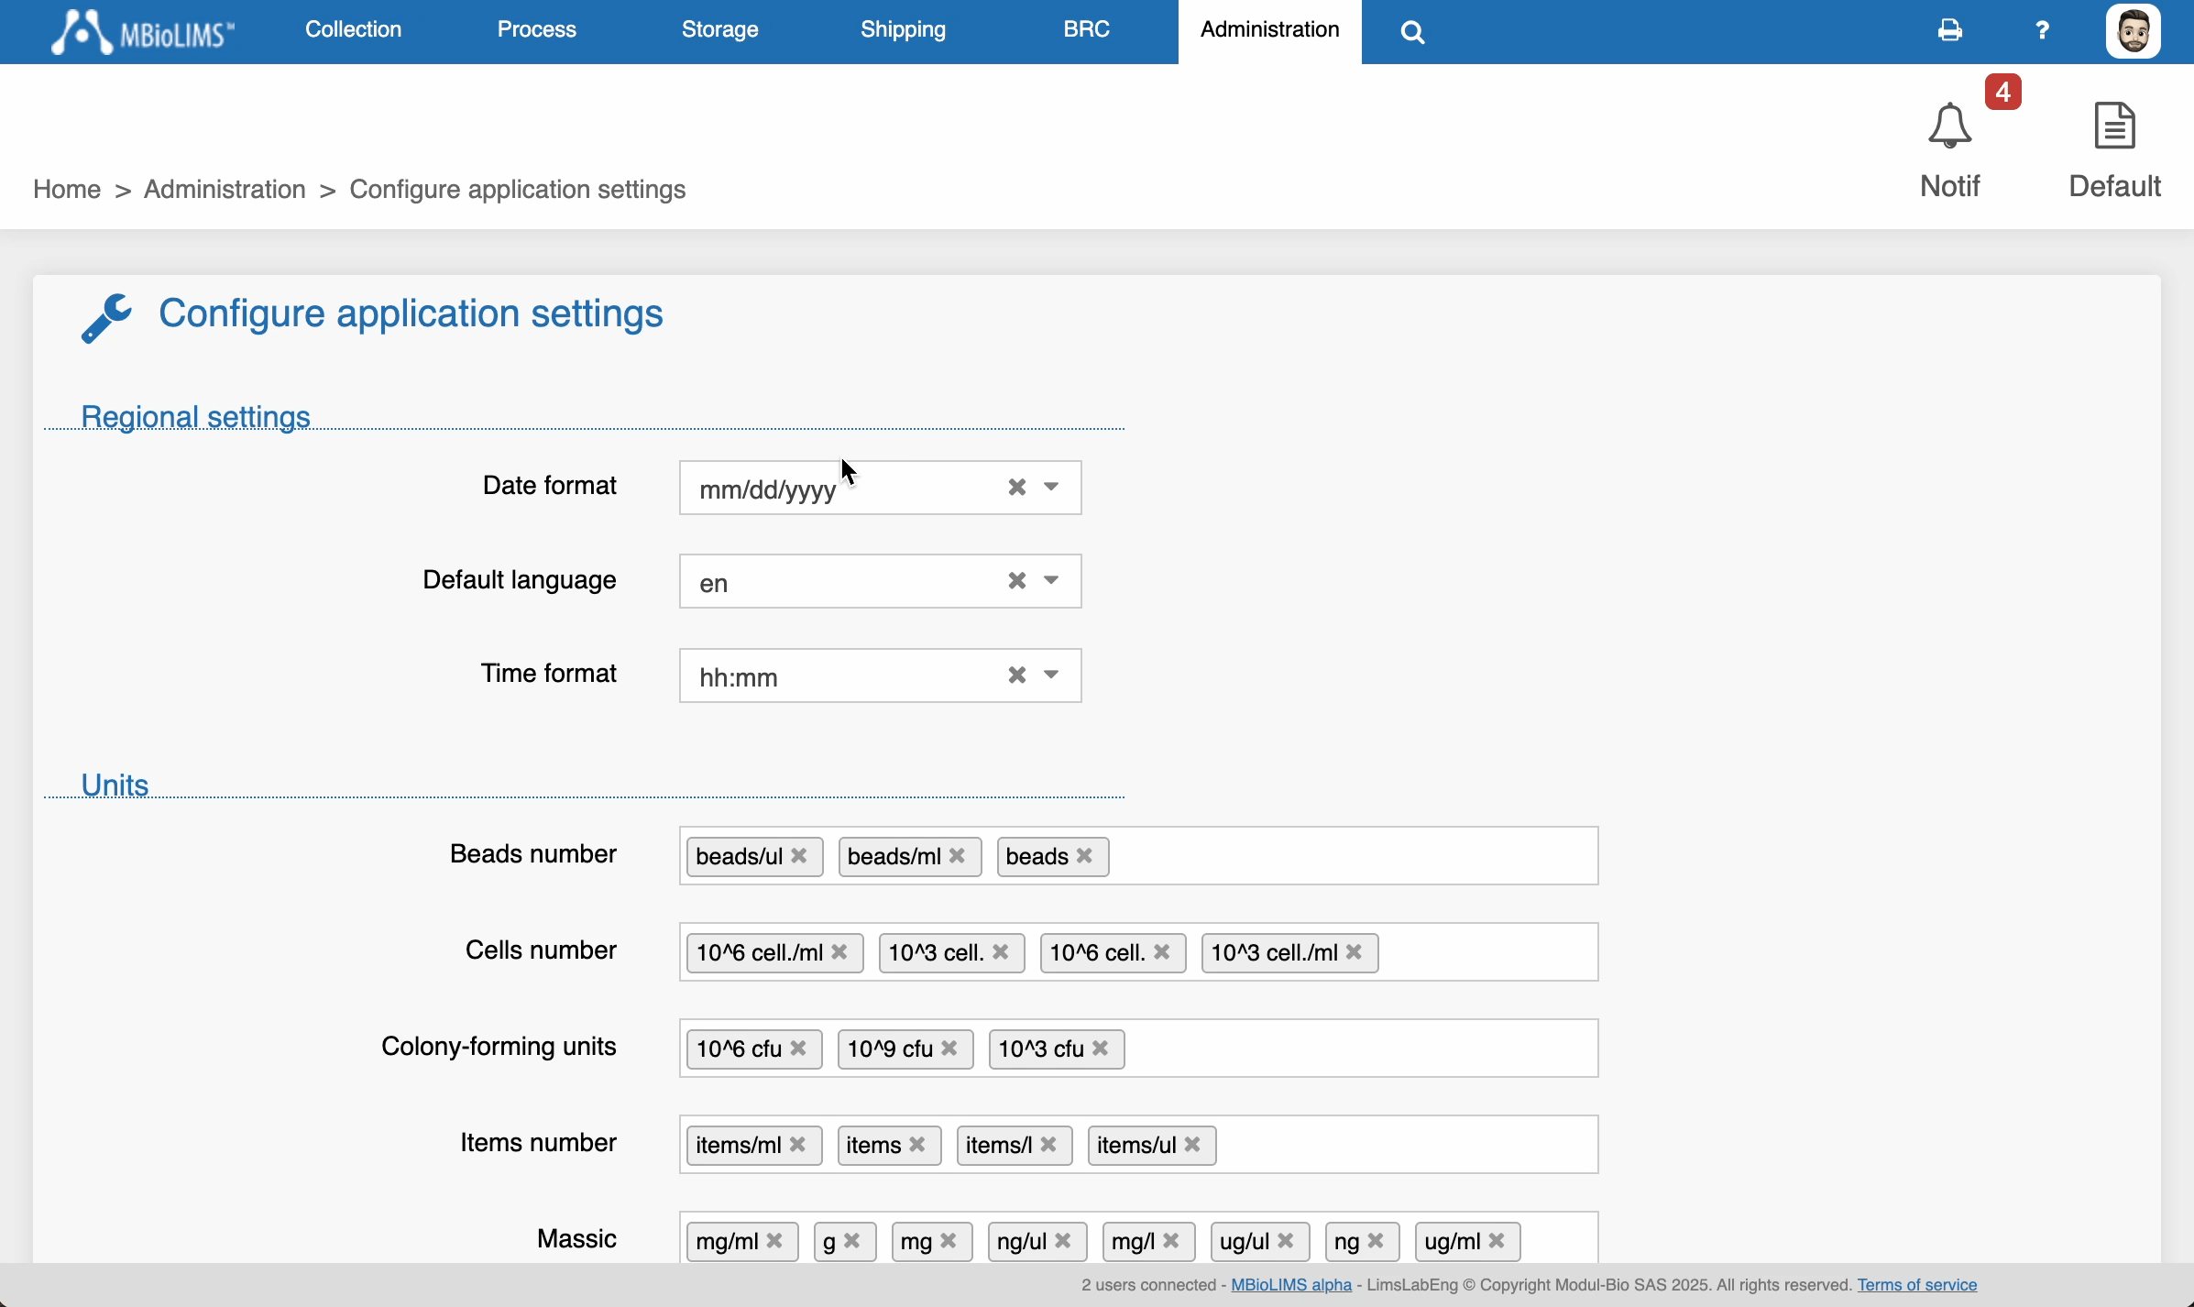
Task: Click the MBioLIMS alpha footer link
Action: [1290, 1284]
